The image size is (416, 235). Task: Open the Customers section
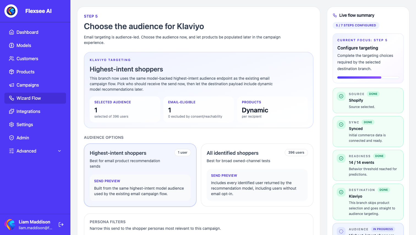tap(35, 59)
